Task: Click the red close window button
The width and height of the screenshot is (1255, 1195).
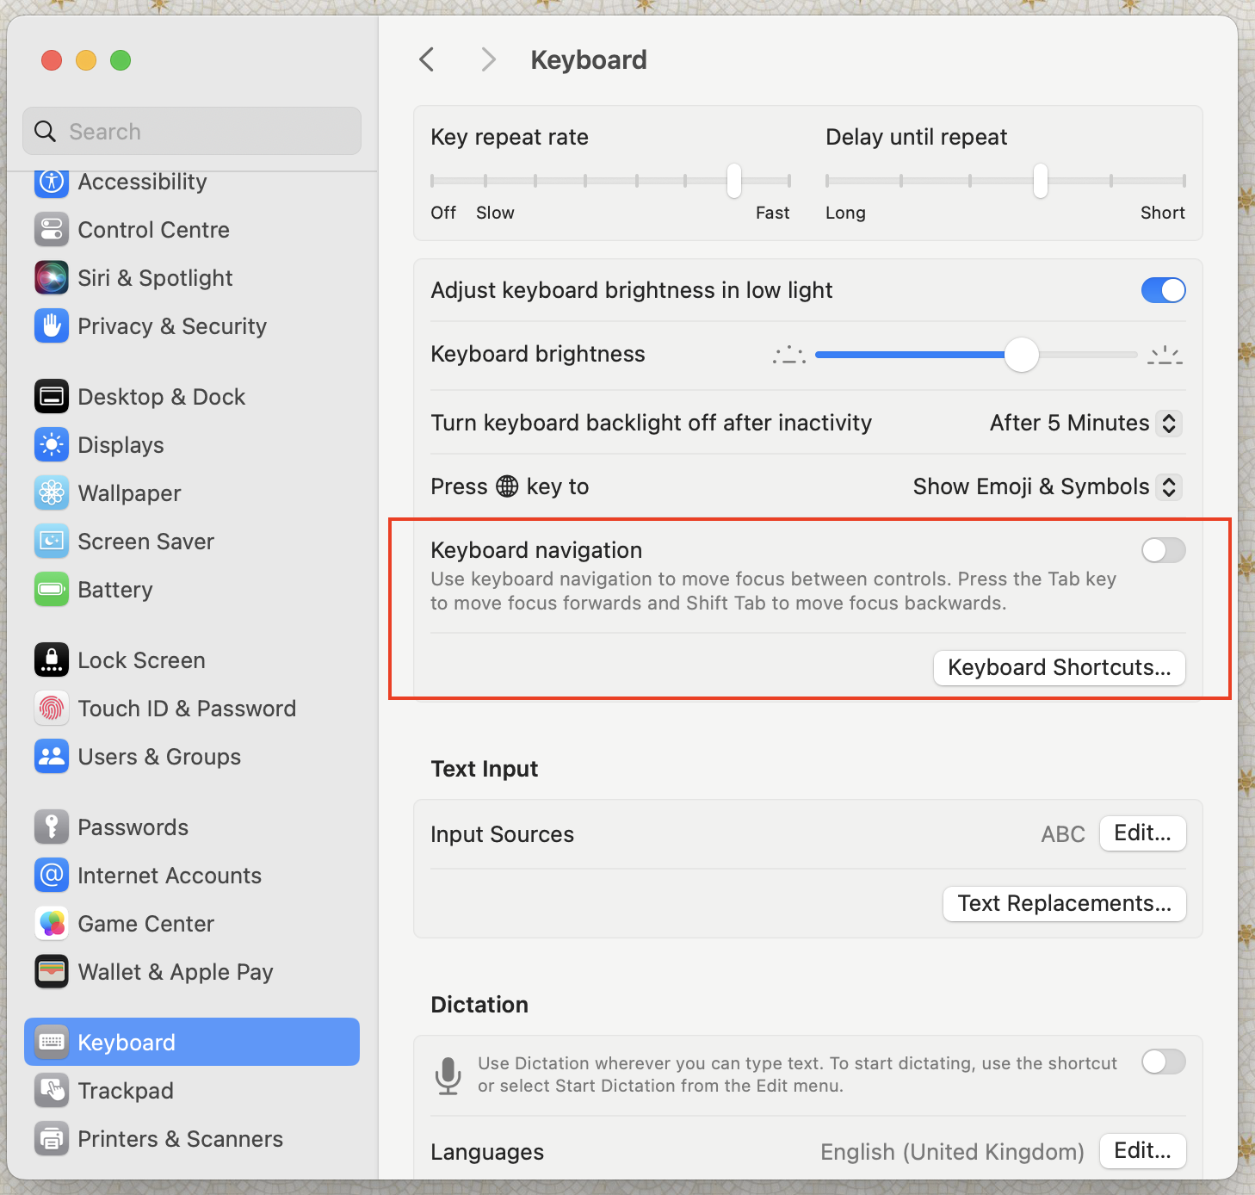Action: point(52,60)
